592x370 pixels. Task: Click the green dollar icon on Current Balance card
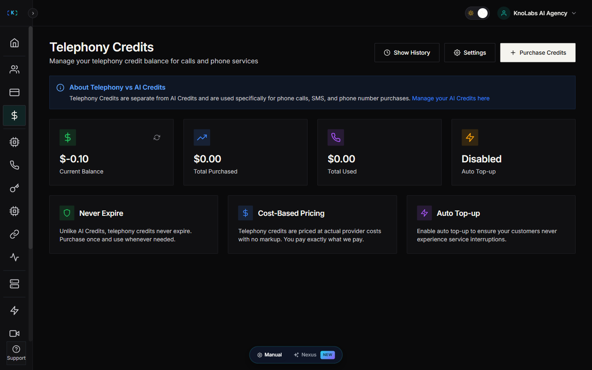(x=68, y=138)
